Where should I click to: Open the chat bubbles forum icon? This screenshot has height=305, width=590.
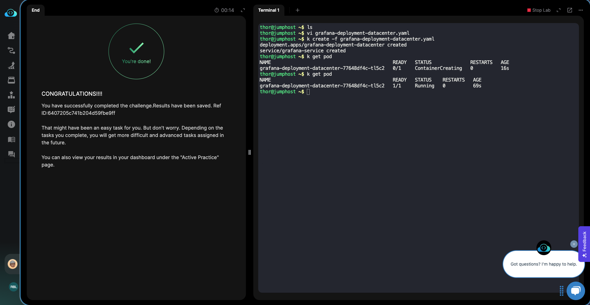click(x=11, y=154)
